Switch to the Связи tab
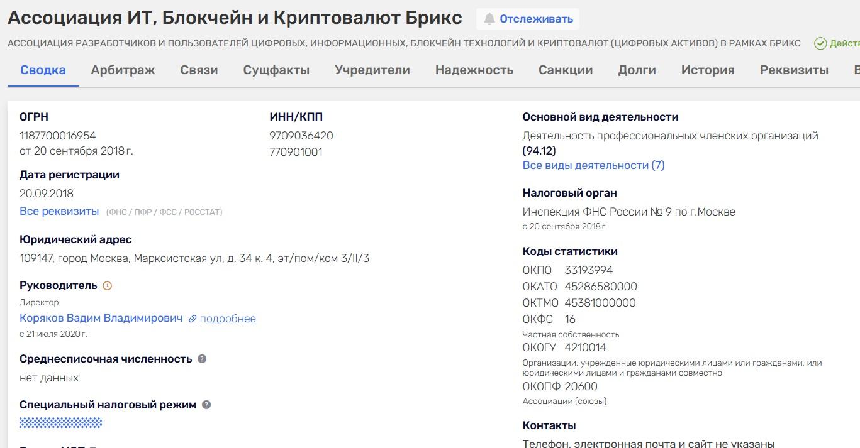 pyautogui.click(x=199, y=70)
